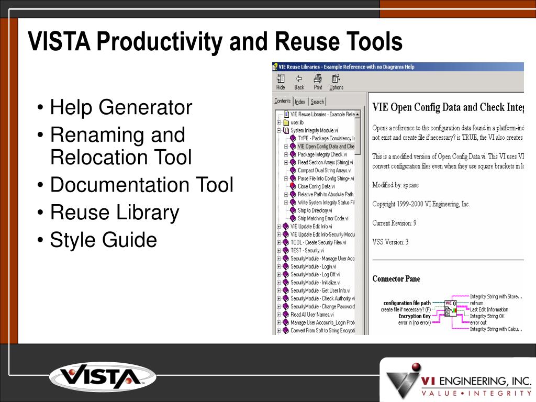536x402 pixels.
Task: Expand Read Section Arrays (String).vi node
Action: click(x=286, y=162)
